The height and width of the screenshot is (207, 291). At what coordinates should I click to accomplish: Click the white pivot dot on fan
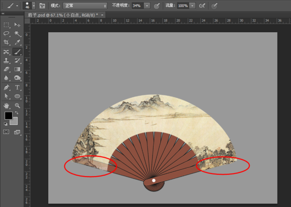coord(154,180)
